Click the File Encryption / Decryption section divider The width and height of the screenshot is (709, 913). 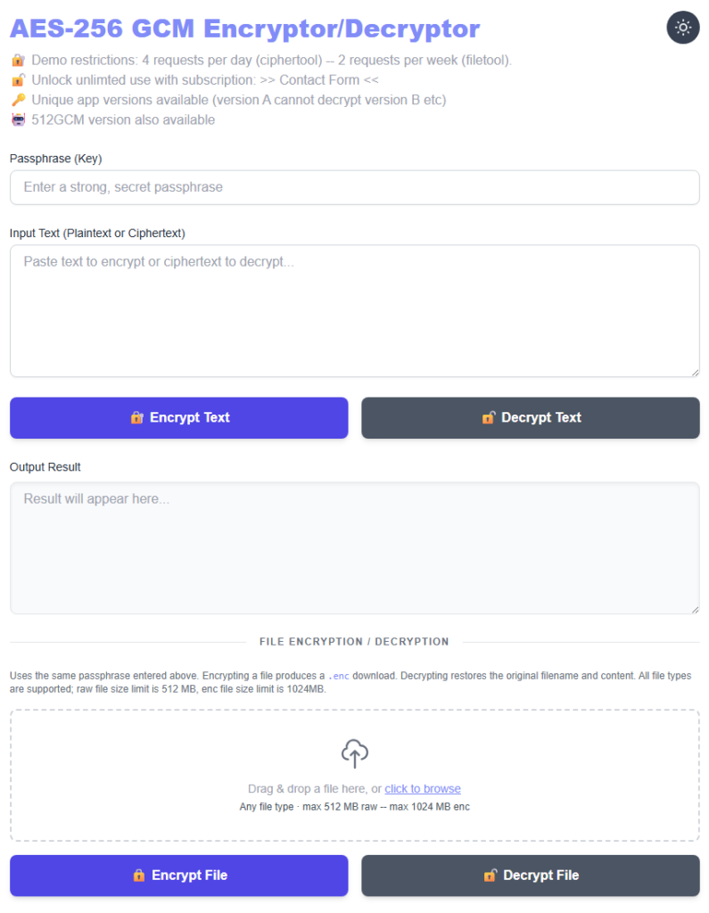pos(354,641)
